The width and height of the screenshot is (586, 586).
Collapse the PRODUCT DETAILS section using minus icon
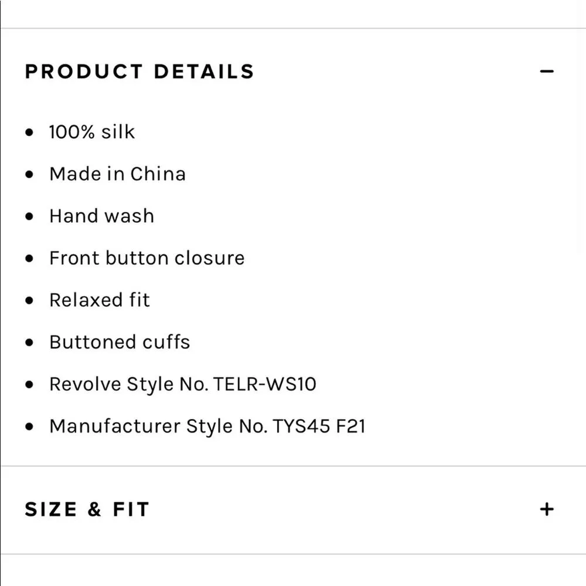click(x=546, y=70)
